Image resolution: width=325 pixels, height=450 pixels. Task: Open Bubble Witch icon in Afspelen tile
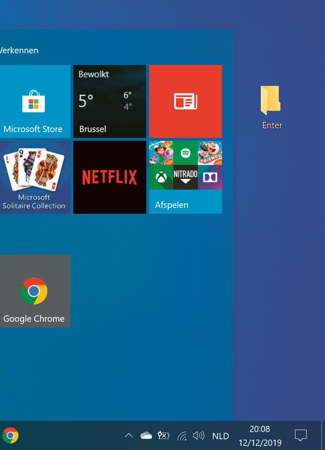click(161, 153)
